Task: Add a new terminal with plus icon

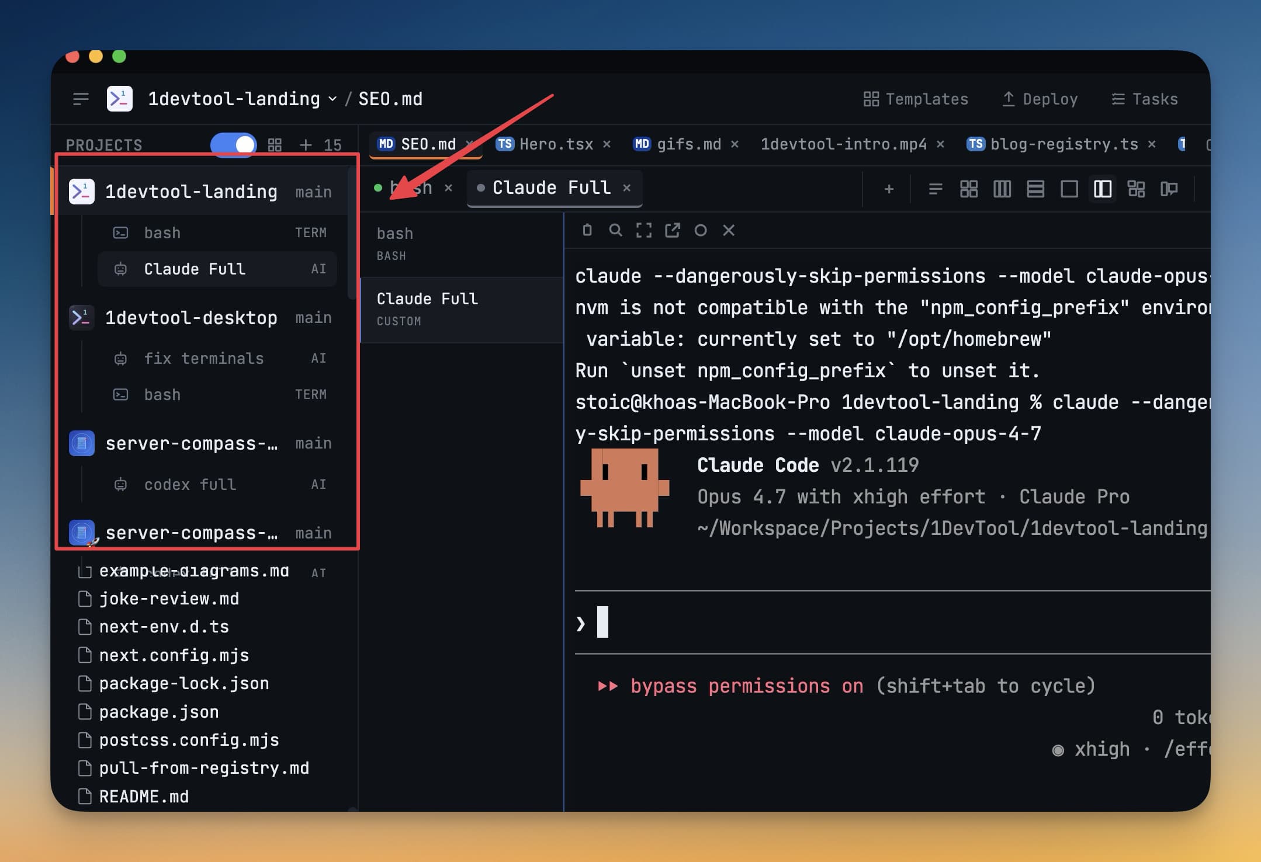Action: (x=889, y=189)
